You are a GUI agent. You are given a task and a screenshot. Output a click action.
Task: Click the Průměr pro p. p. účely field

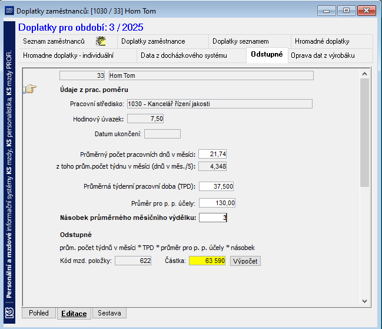tap(217, 203)
